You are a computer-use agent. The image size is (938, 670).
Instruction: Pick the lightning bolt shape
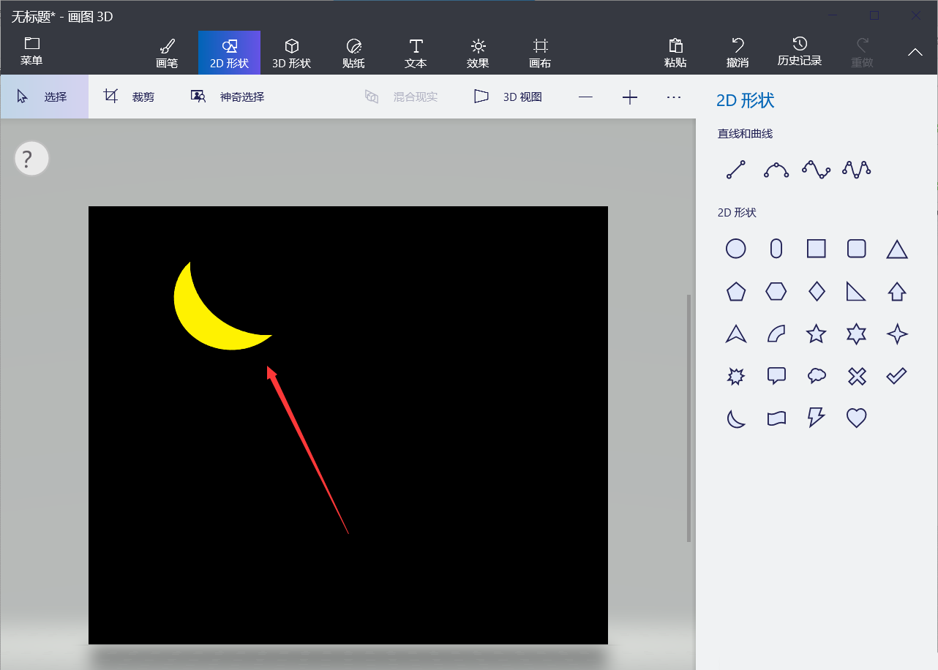coord(817,418)
